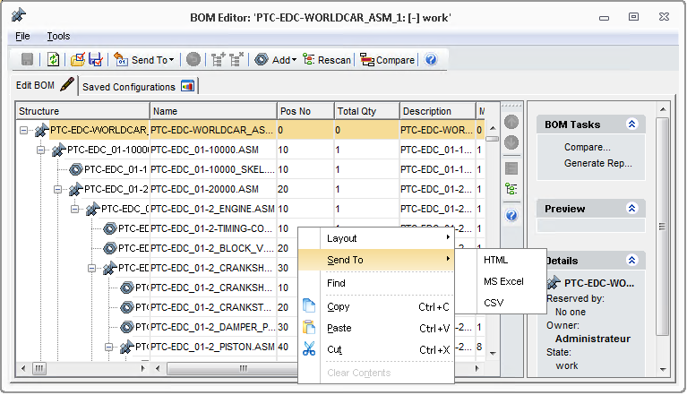Click the Pos No column header
The image size is (687, 395).
tap(305, 111)
